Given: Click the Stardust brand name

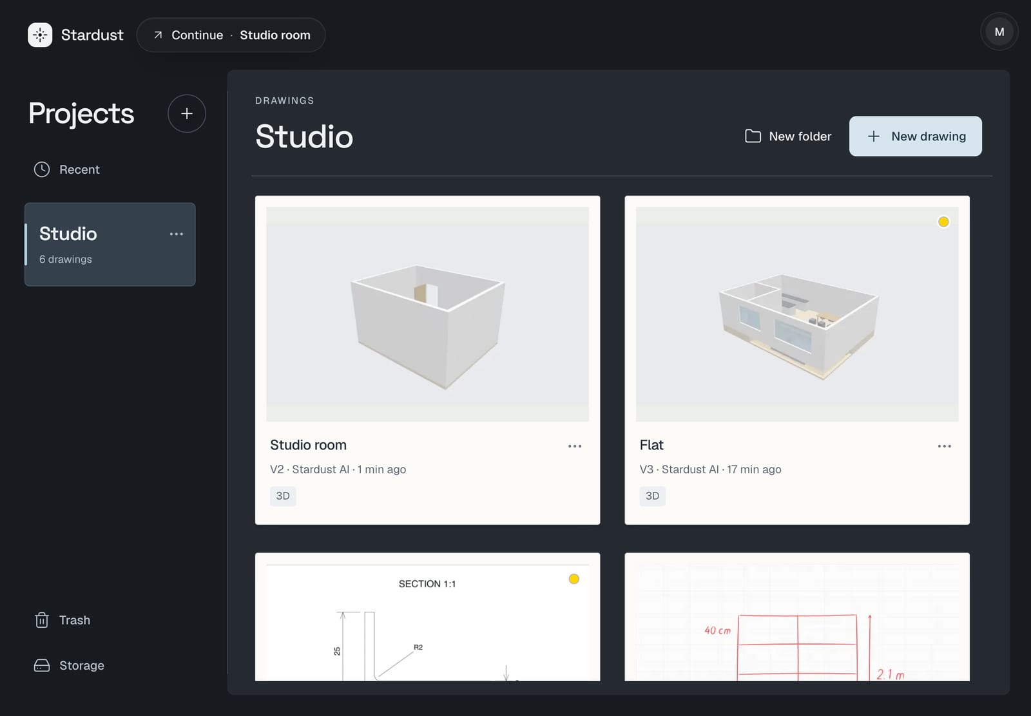Looking at the screenshot, I should 92,35.
